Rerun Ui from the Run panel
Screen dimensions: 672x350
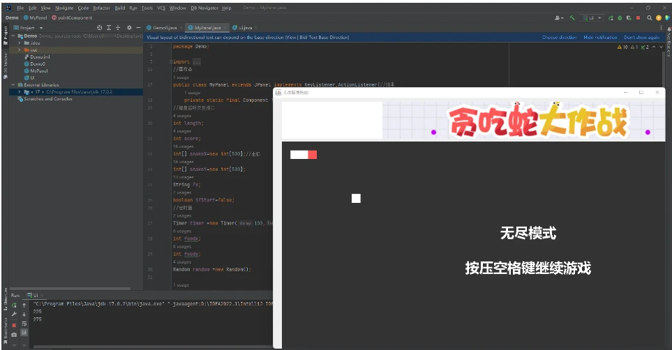14,305
